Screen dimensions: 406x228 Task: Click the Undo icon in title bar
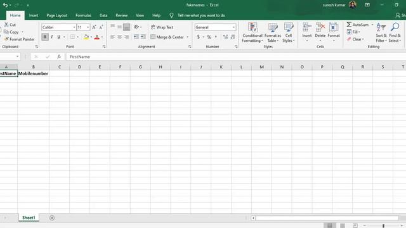point(5,5)
